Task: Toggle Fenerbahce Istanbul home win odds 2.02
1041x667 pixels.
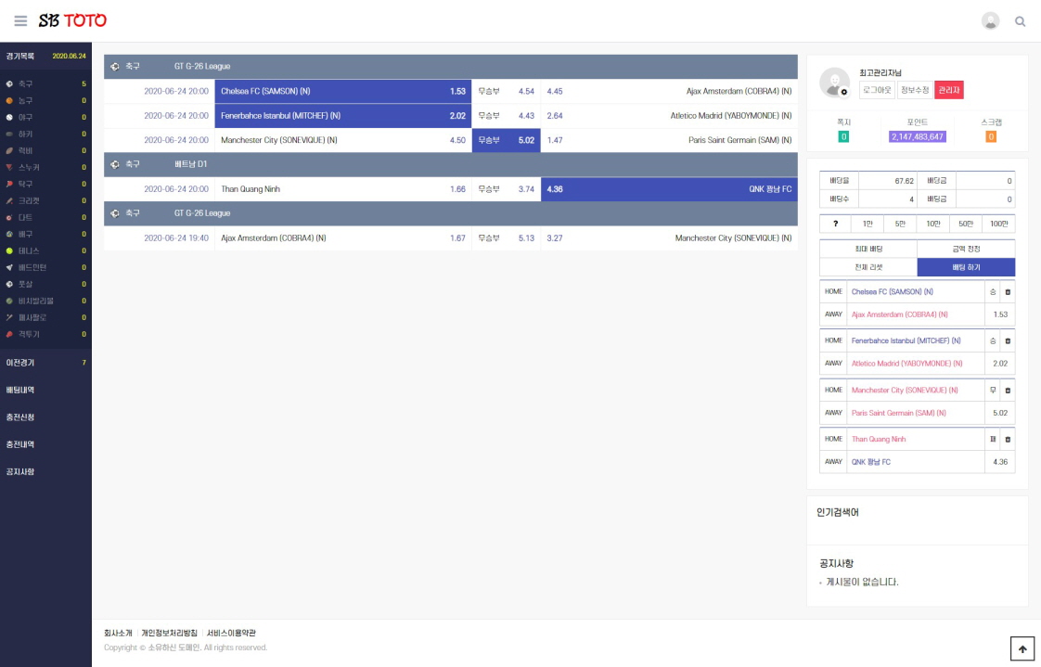Action: coord(342,116)
